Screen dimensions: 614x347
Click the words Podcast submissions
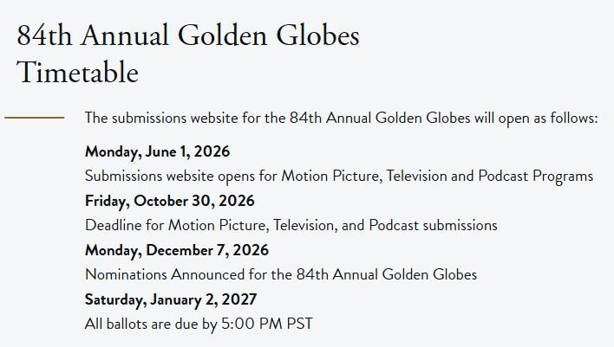click(433, 226)
